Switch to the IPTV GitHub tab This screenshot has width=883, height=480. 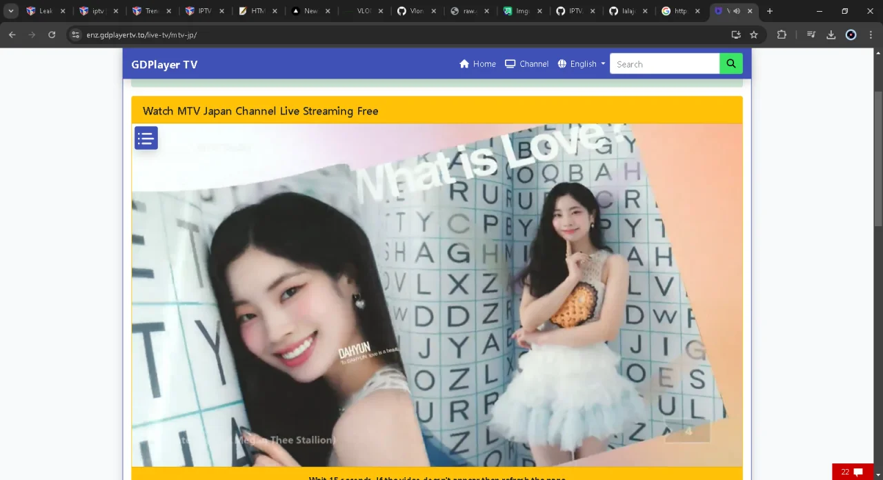coord(575,11)
